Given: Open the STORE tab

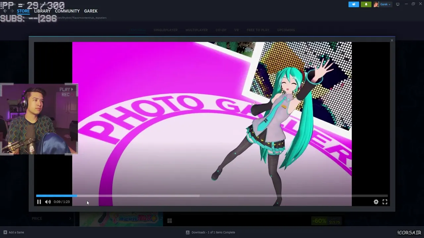Looking at the screenshot, I should click(23, 11).
